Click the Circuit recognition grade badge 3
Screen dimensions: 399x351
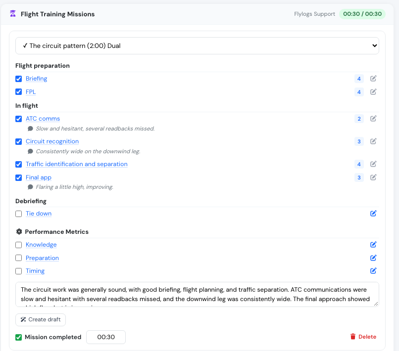pyautogui.click(x=359, y=141)
